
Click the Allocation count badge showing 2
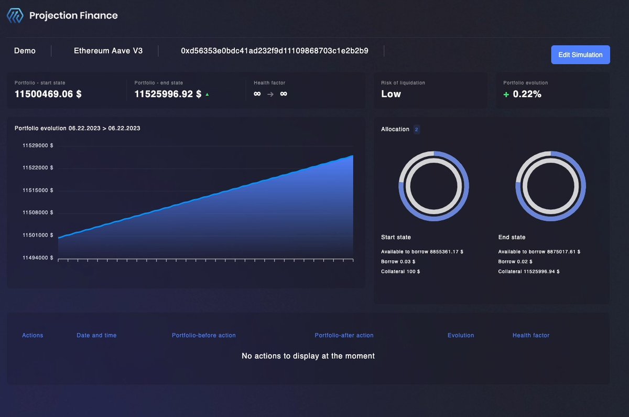tap(417, 130)
